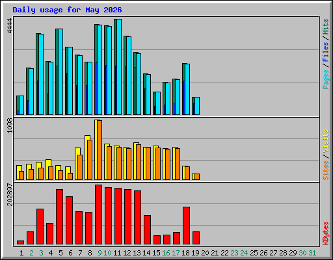Image resolution: width=333 pixels, height=260 pixels.
Task: Select the orange sites bar for day 13
Action: [x=139, y=162]
